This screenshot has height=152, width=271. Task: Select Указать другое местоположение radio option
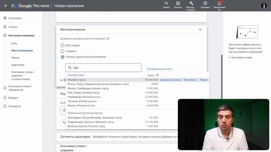click(x=63, y=57)
